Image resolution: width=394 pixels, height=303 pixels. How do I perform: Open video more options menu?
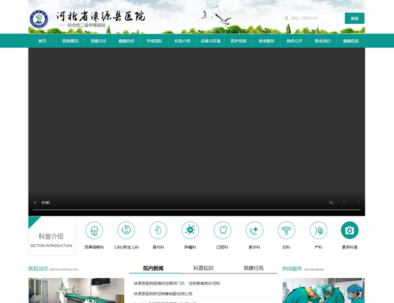click(x=358, y=202)
